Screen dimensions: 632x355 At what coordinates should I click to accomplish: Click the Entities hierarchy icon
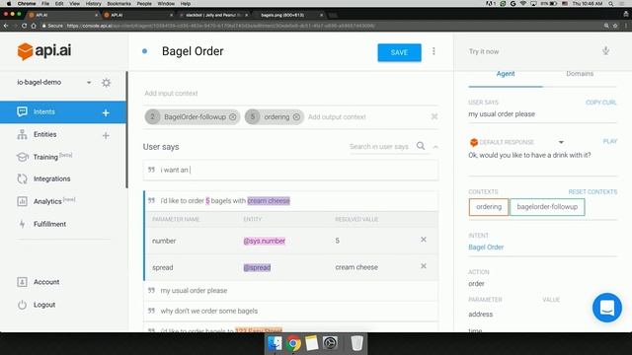click(22, 134)
